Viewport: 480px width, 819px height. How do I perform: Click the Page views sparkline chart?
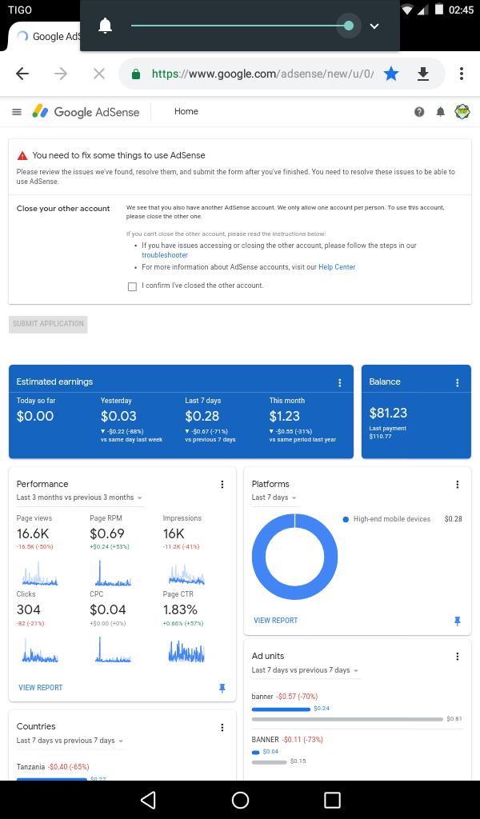40,573
